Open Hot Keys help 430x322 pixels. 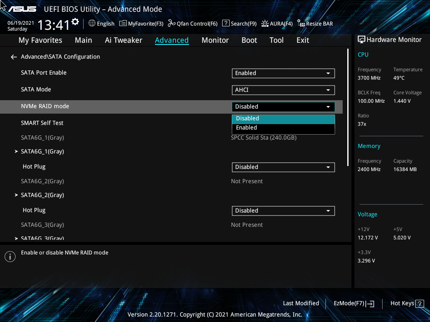(406, 303)
